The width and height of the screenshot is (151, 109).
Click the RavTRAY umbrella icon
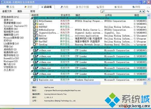pyautogui.click(x=37, y=42)
